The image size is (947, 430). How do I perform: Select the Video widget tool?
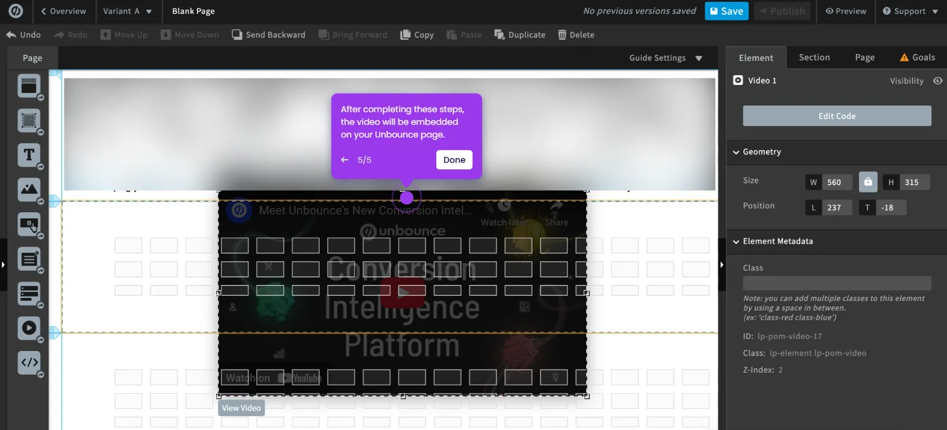coord(29,328)
